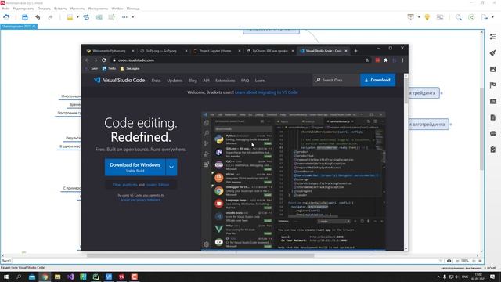
Task: Open the Вставить menu
Action: point(60,9)
